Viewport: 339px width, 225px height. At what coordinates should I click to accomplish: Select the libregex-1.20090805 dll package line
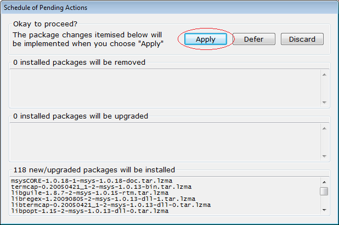pos(103,199)
